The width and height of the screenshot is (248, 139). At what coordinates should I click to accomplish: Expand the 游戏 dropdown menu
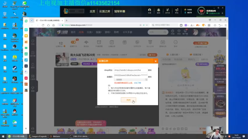(108, 32)
